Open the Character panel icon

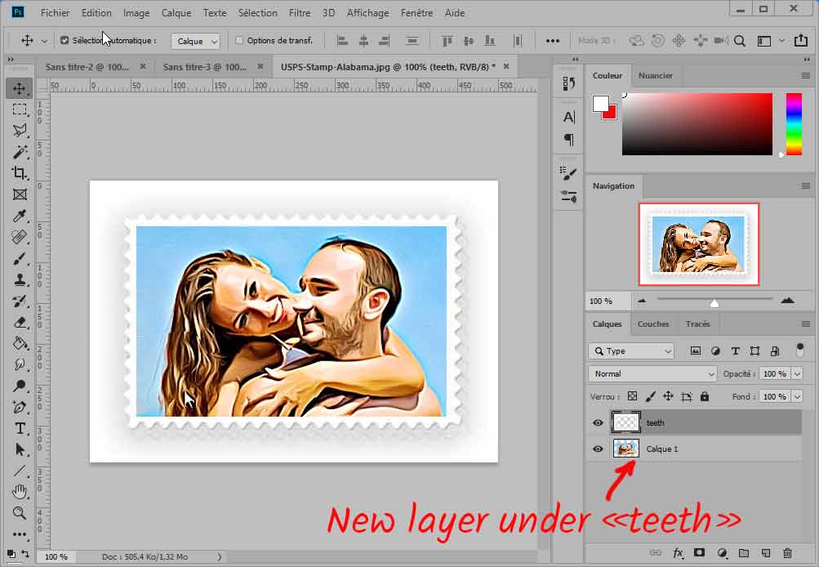(x=569, y=117)
